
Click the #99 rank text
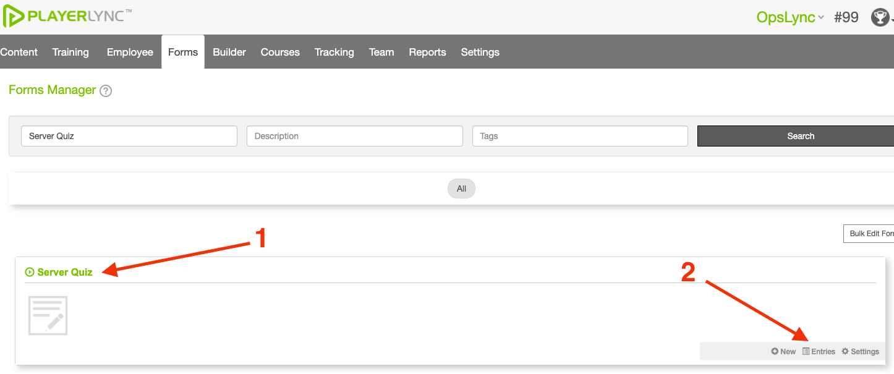(x=846, y=17)
